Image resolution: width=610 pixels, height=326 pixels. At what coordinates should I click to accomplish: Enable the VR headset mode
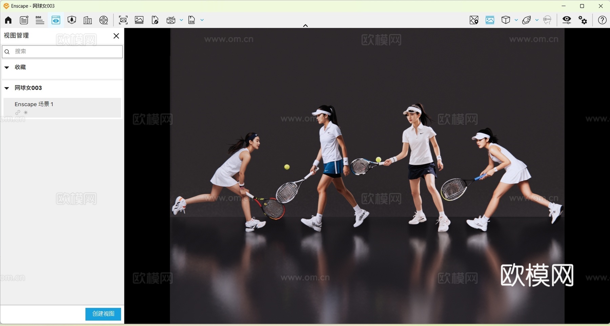click(548, 20)
